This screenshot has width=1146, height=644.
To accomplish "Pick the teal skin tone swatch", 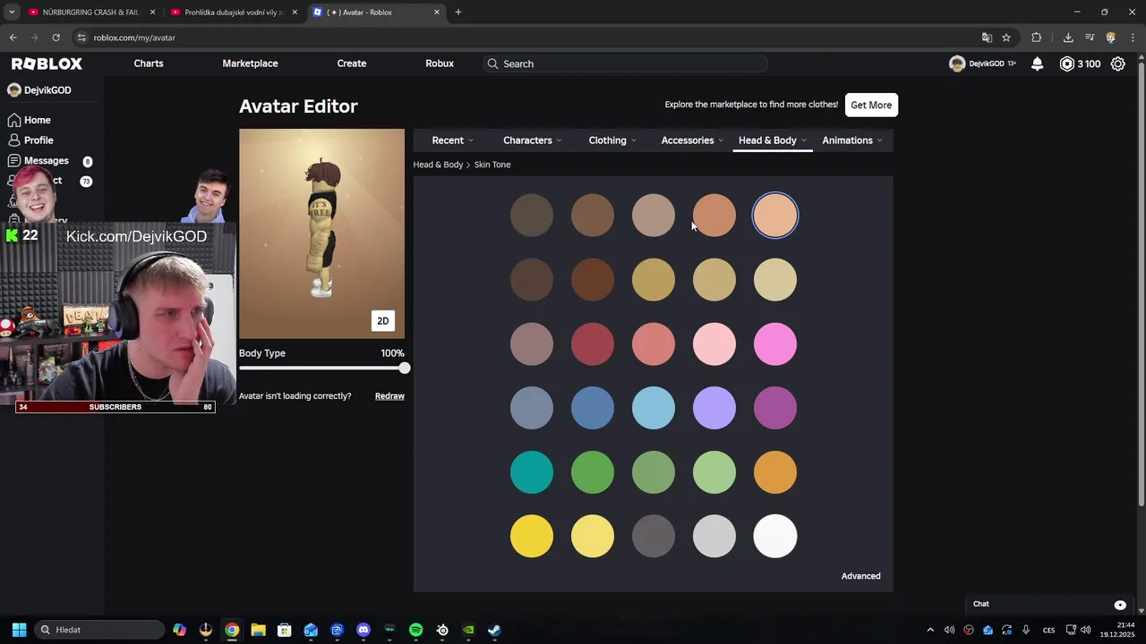I will click(532, 472).
